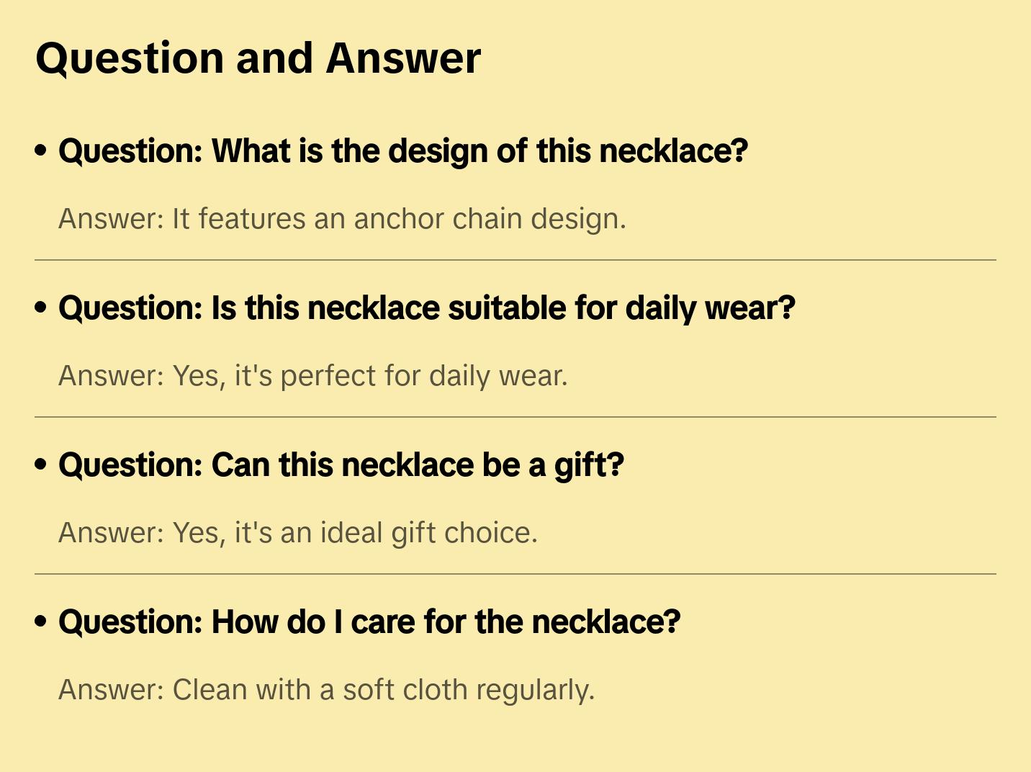Toggle the "How do I care for the necklace?" question
The height and width of the screenshot is (772, 1031).
(x=369, y=622)
